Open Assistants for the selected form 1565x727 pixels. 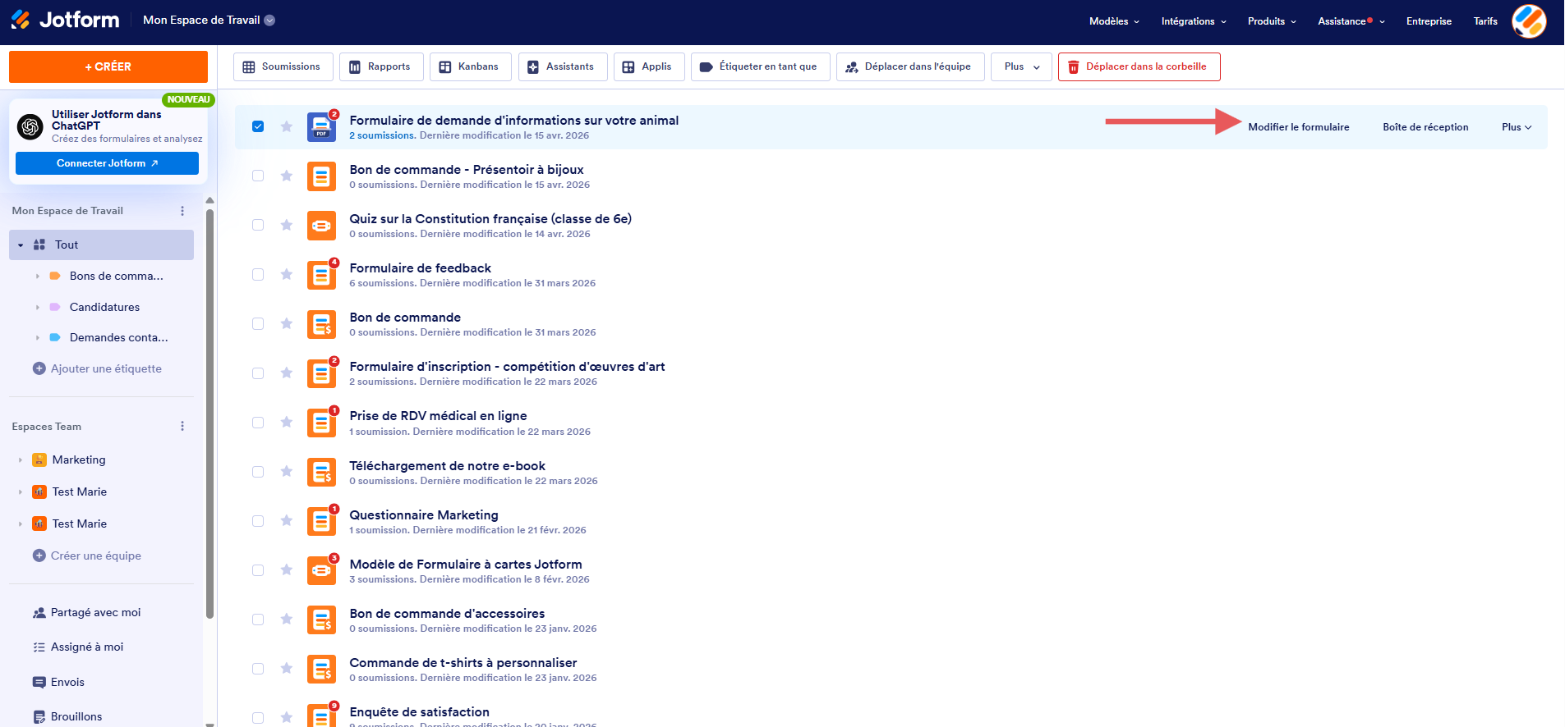tap(562, 66)
